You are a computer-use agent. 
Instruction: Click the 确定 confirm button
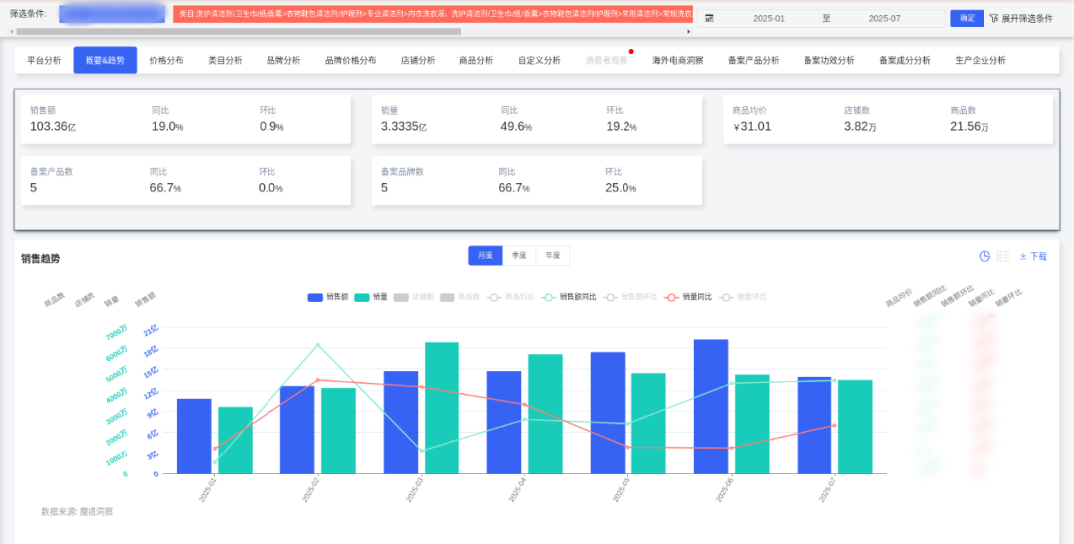coord(967,18)
